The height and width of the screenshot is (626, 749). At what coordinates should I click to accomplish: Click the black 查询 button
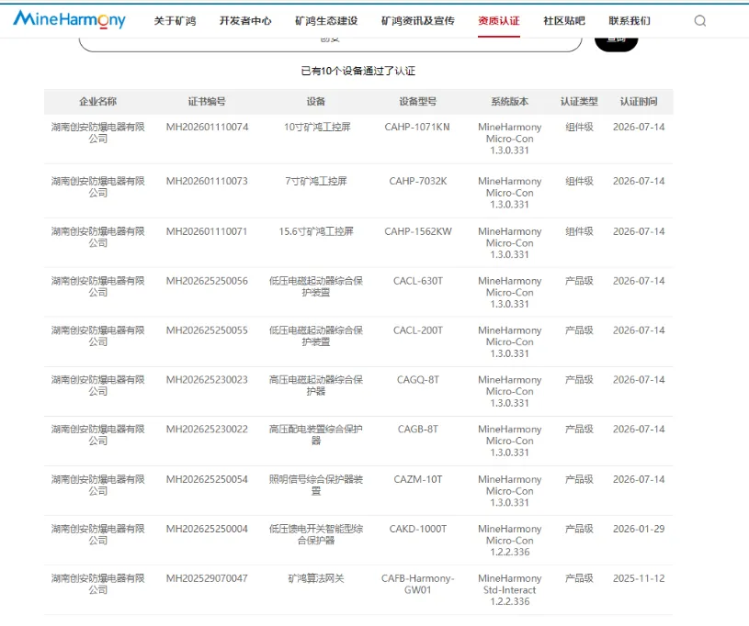click(x=617, y=44)
